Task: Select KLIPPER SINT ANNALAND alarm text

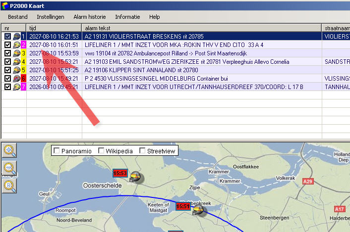Action: [141, 70]
